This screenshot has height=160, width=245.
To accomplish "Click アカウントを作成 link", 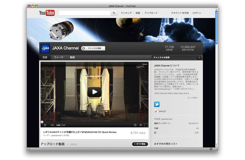I will (180, 13).
